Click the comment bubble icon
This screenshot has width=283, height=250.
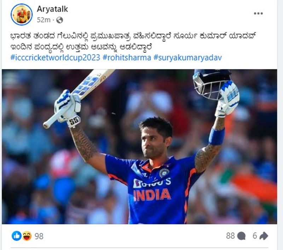tap(241, 236)
